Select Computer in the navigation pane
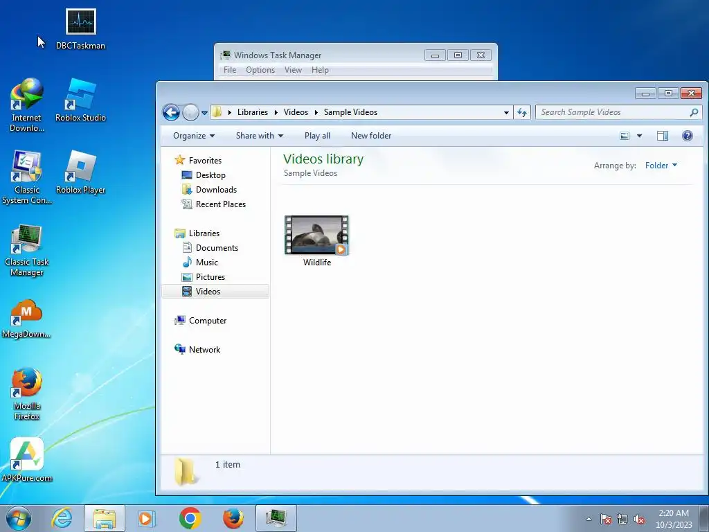Screen dimensions: 709x532 [x=200, y=320]
